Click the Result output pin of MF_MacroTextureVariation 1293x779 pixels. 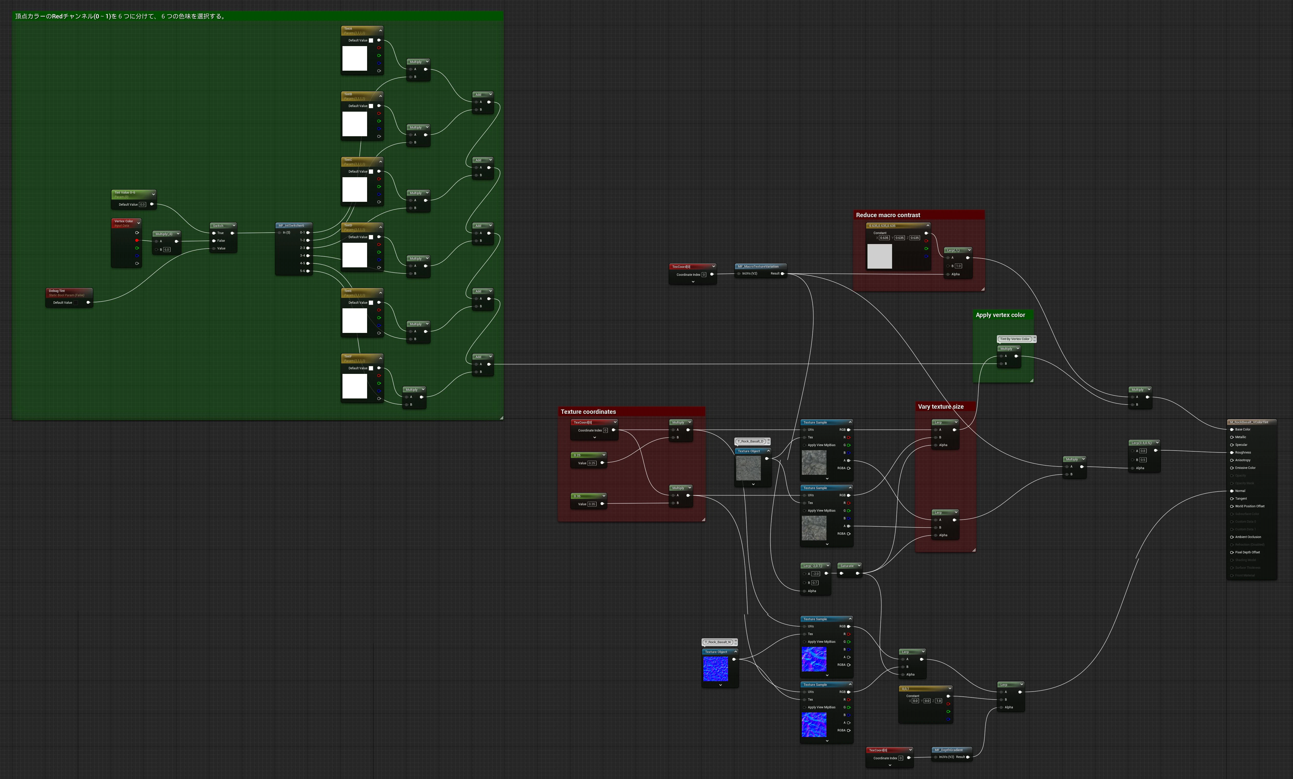(782, 274)
